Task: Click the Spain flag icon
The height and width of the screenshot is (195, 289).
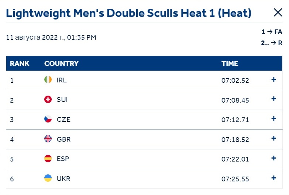Action: pyautogui.click(x=48, y=159)
